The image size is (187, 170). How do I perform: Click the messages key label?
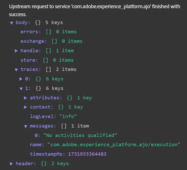(x=43, y=126)
